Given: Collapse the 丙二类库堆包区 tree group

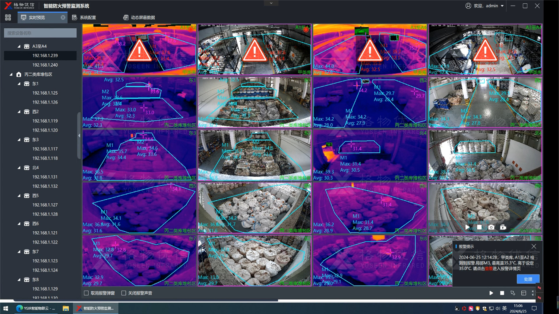Looking at the screenshot, I should tap(11, 74).
